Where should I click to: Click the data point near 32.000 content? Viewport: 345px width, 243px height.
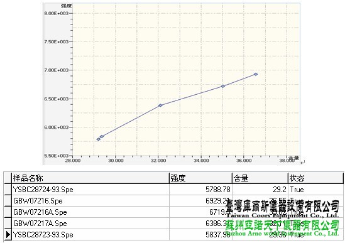coord(160,105)
